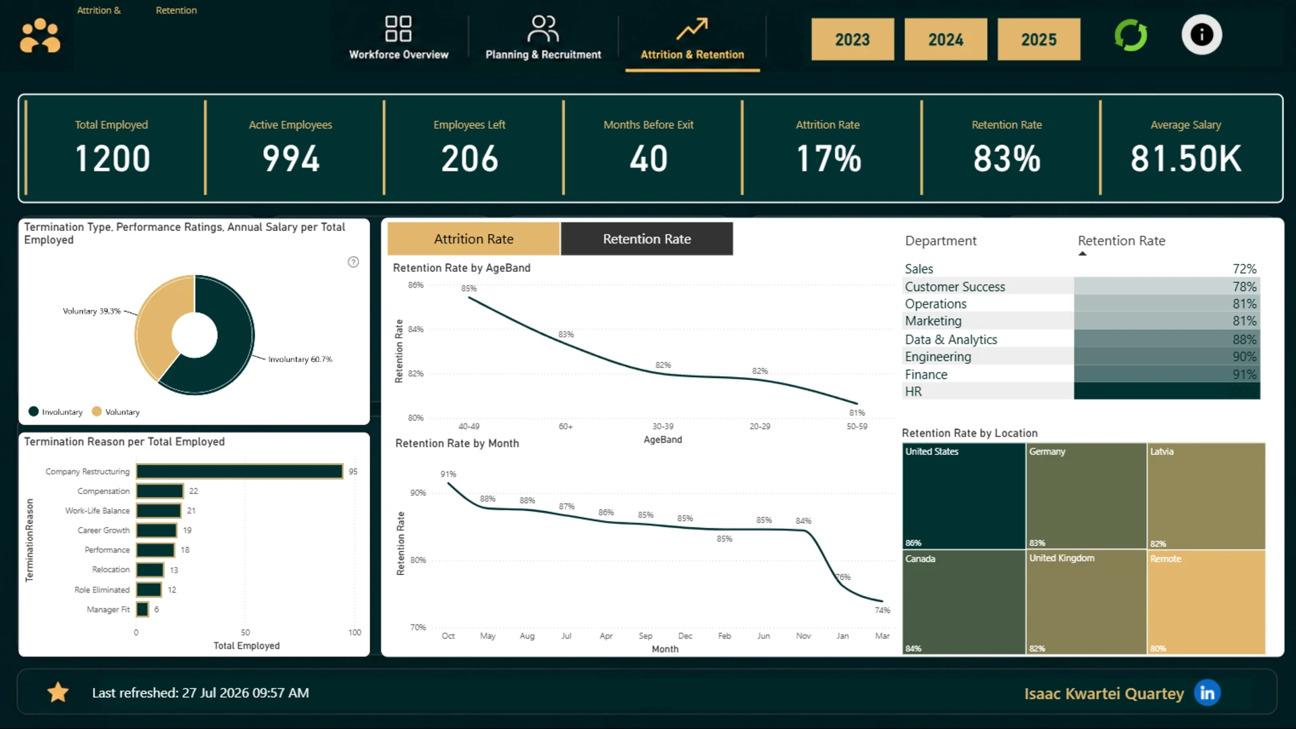Viewport: 1296px width, 729px height.
Task: Select the United States treemap tile
Action: (963, 496)
